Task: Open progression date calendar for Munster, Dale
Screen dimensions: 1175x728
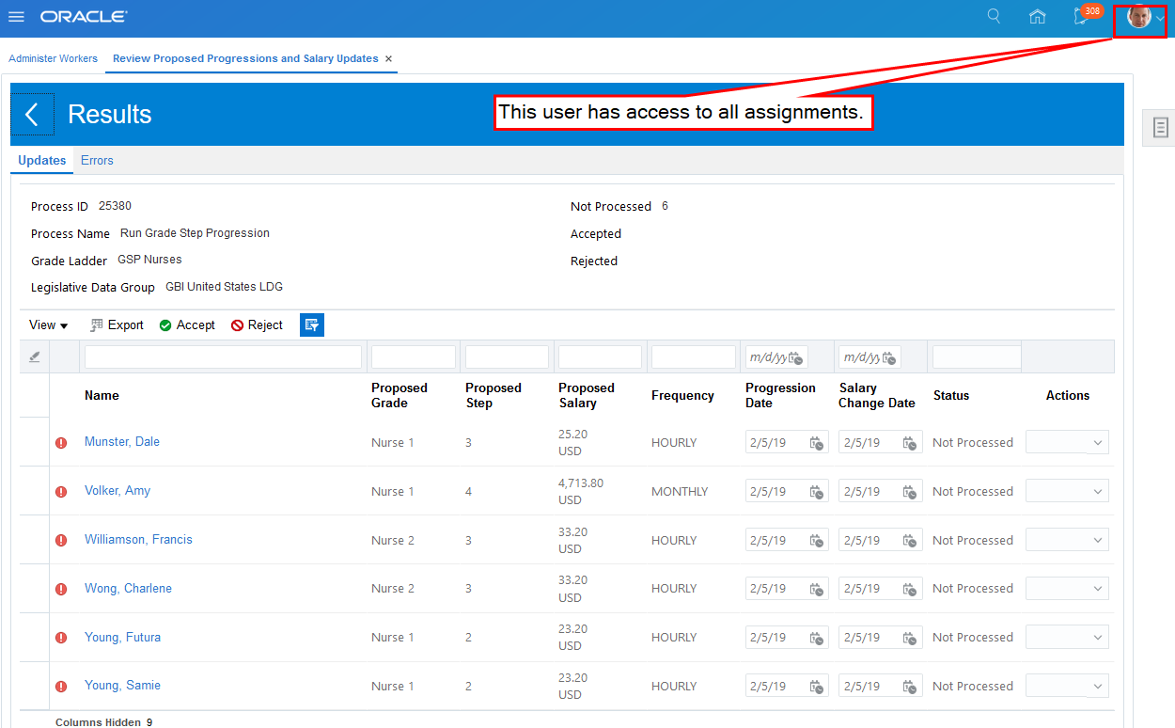Action: tap(817, 443)
